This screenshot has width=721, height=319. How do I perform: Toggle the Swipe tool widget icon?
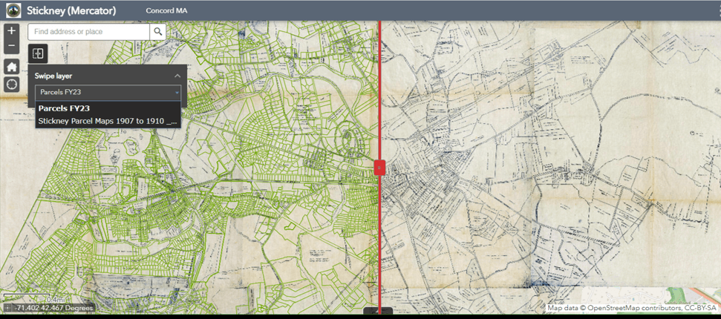click(x=38, y=53)
